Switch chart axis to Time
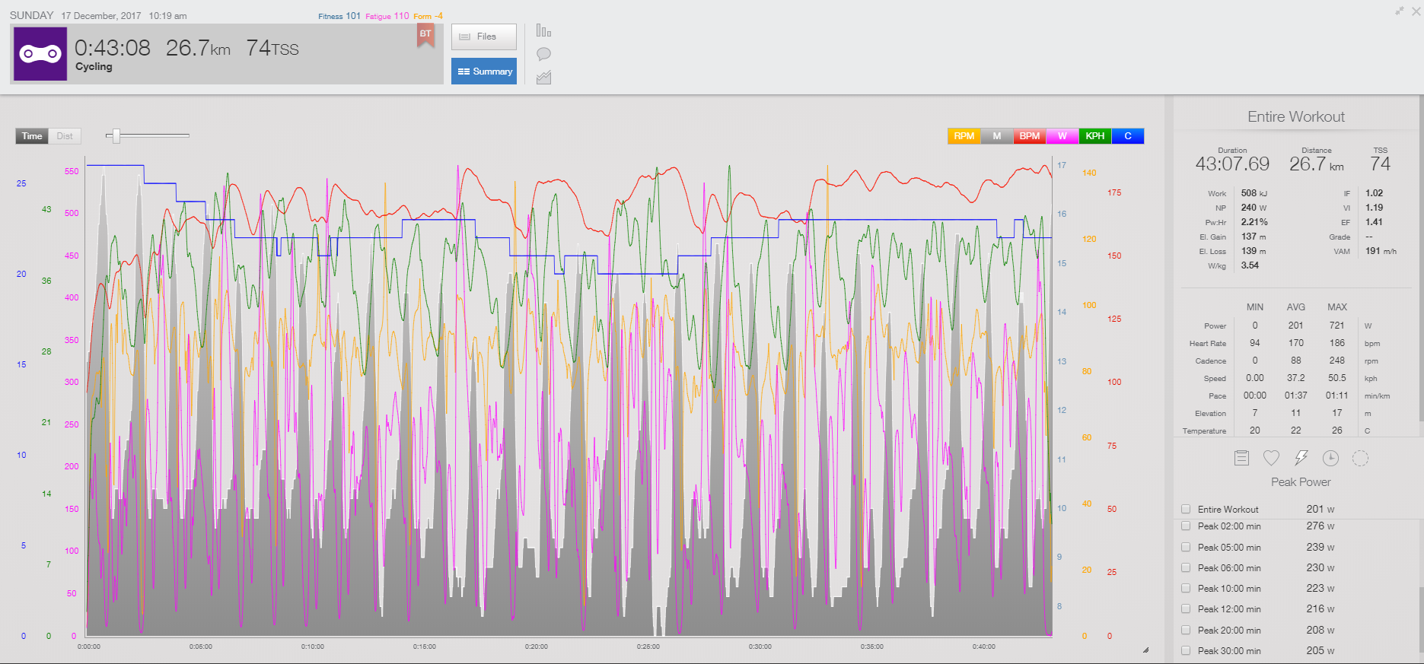Screen dimensions: 1424x664 point(32,136)
